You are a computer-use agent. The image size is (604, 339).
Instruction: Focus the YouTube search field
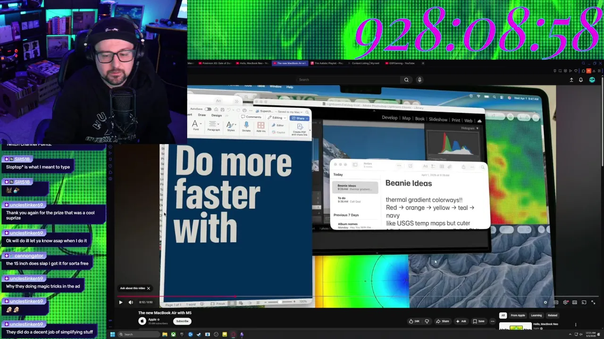tap(349, 80)
